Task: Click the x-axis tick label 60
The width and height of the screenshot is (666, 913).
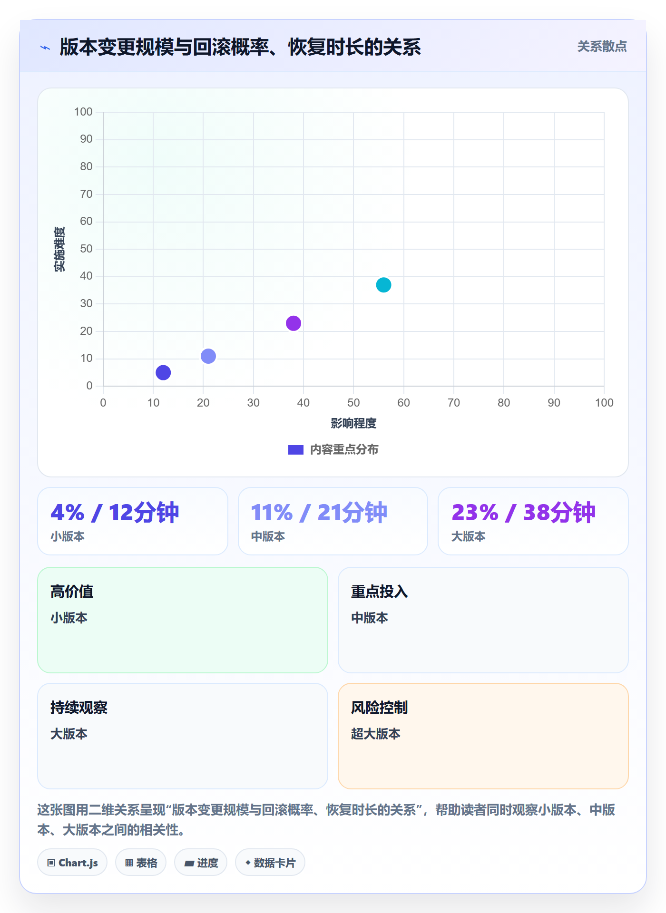Action: 403,403
